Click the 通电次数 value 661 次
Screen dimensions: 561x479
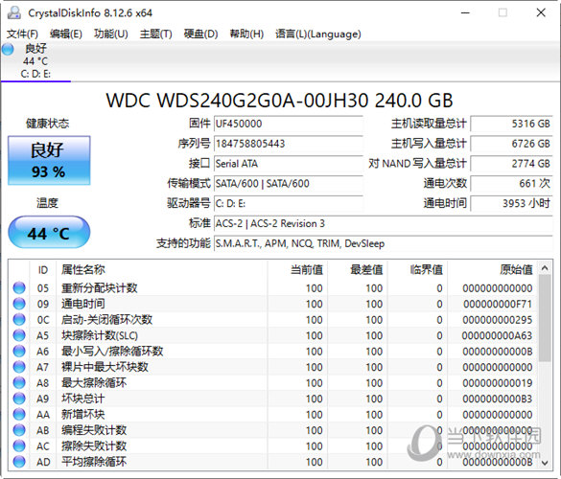pyautogui.click(x=512, y=184)
